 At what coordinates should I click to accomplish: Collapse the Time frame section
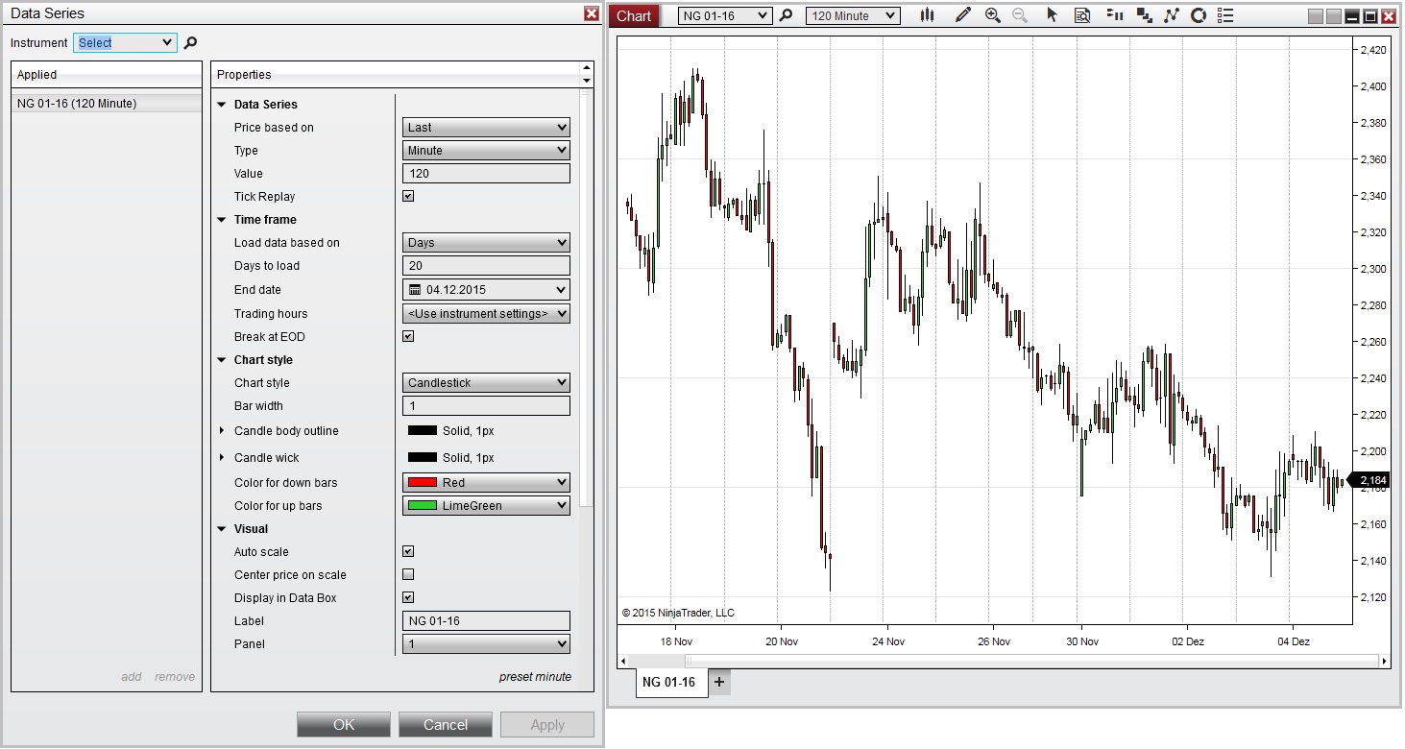[222, 220]
